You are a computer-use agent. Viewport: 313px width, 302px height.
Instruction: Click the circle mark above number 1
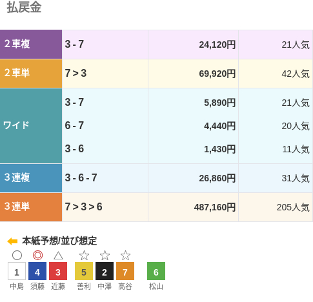point(17,256)
